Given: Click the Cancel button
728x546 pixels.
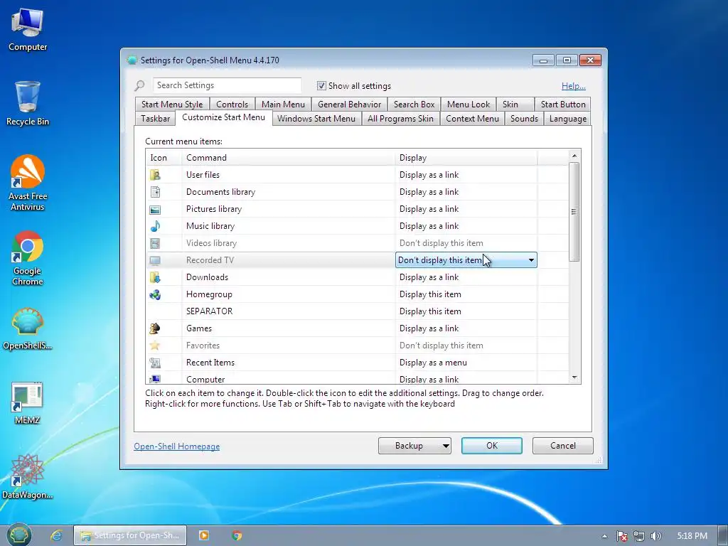Looking at the screenshot, I should 563,446.
